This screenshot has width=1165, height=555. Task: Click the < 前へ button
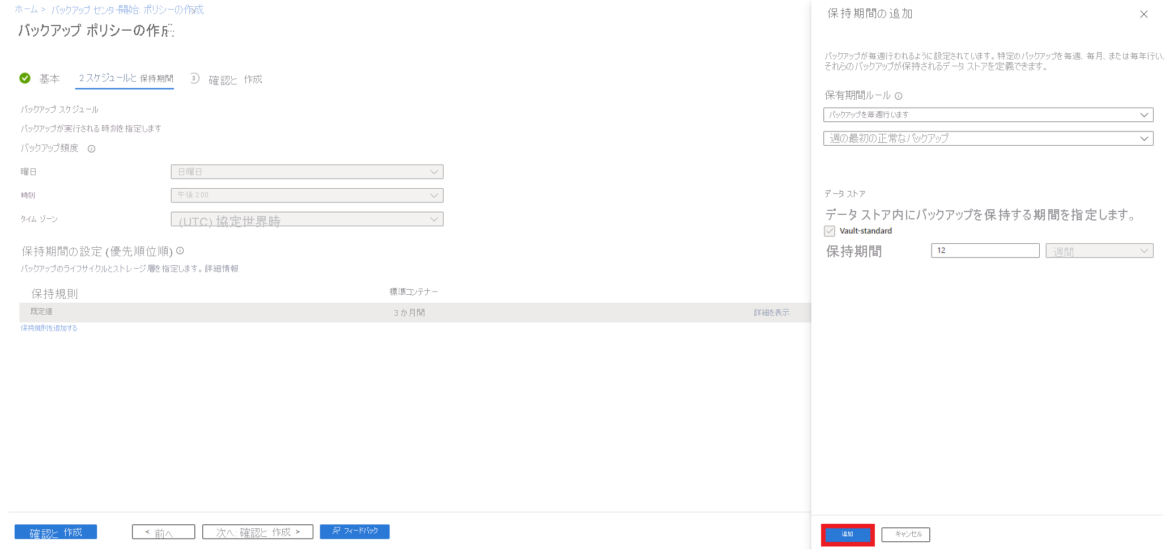163,532
